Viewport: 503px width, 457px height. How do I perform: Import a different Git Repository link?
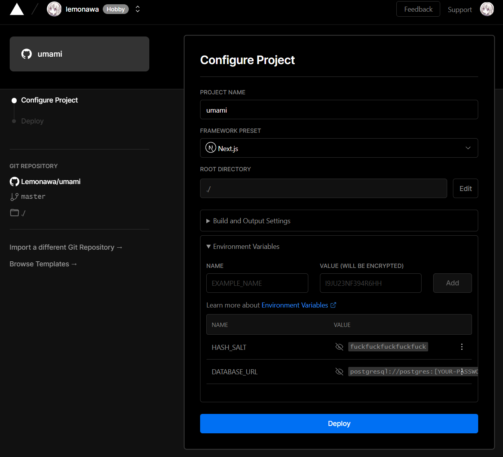pyautogui.click(x=66, y=247)
